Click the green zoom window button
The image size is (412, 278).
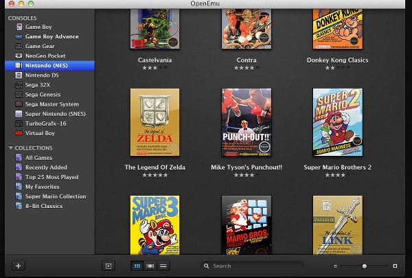(x=31, y=3)
